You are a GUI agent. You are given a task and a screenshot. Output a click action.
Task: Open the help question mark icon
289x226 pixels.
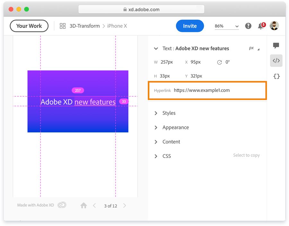tap(248, 26)
